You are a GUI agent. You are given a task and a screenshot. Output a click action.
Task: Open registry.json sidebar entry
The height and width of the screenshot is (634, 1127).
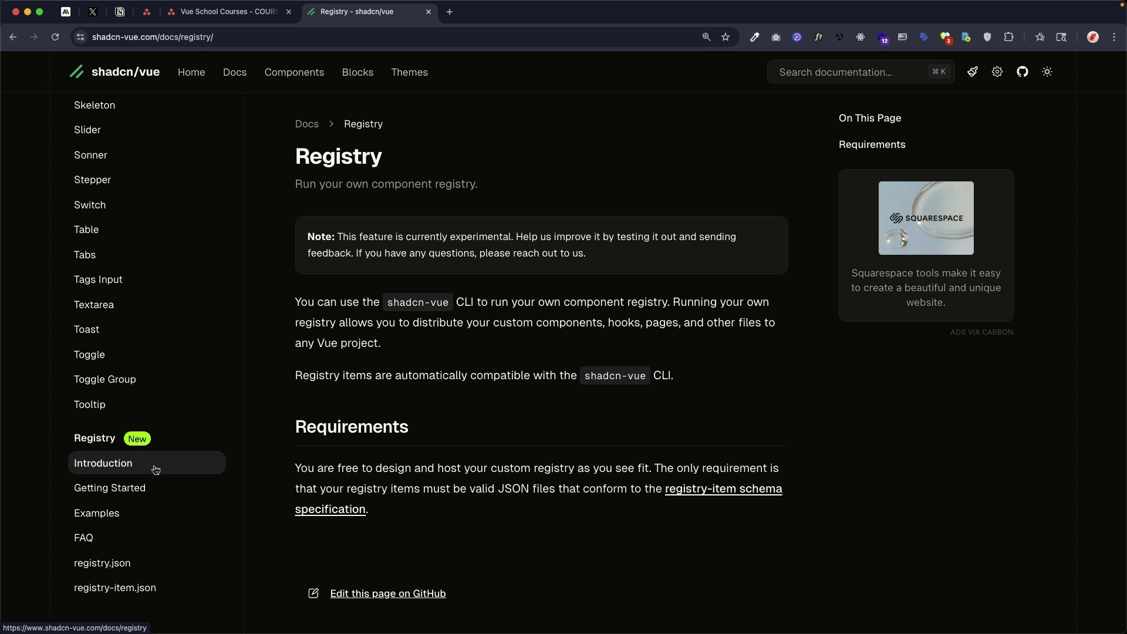pyautogui.click(x=102, y=563)
